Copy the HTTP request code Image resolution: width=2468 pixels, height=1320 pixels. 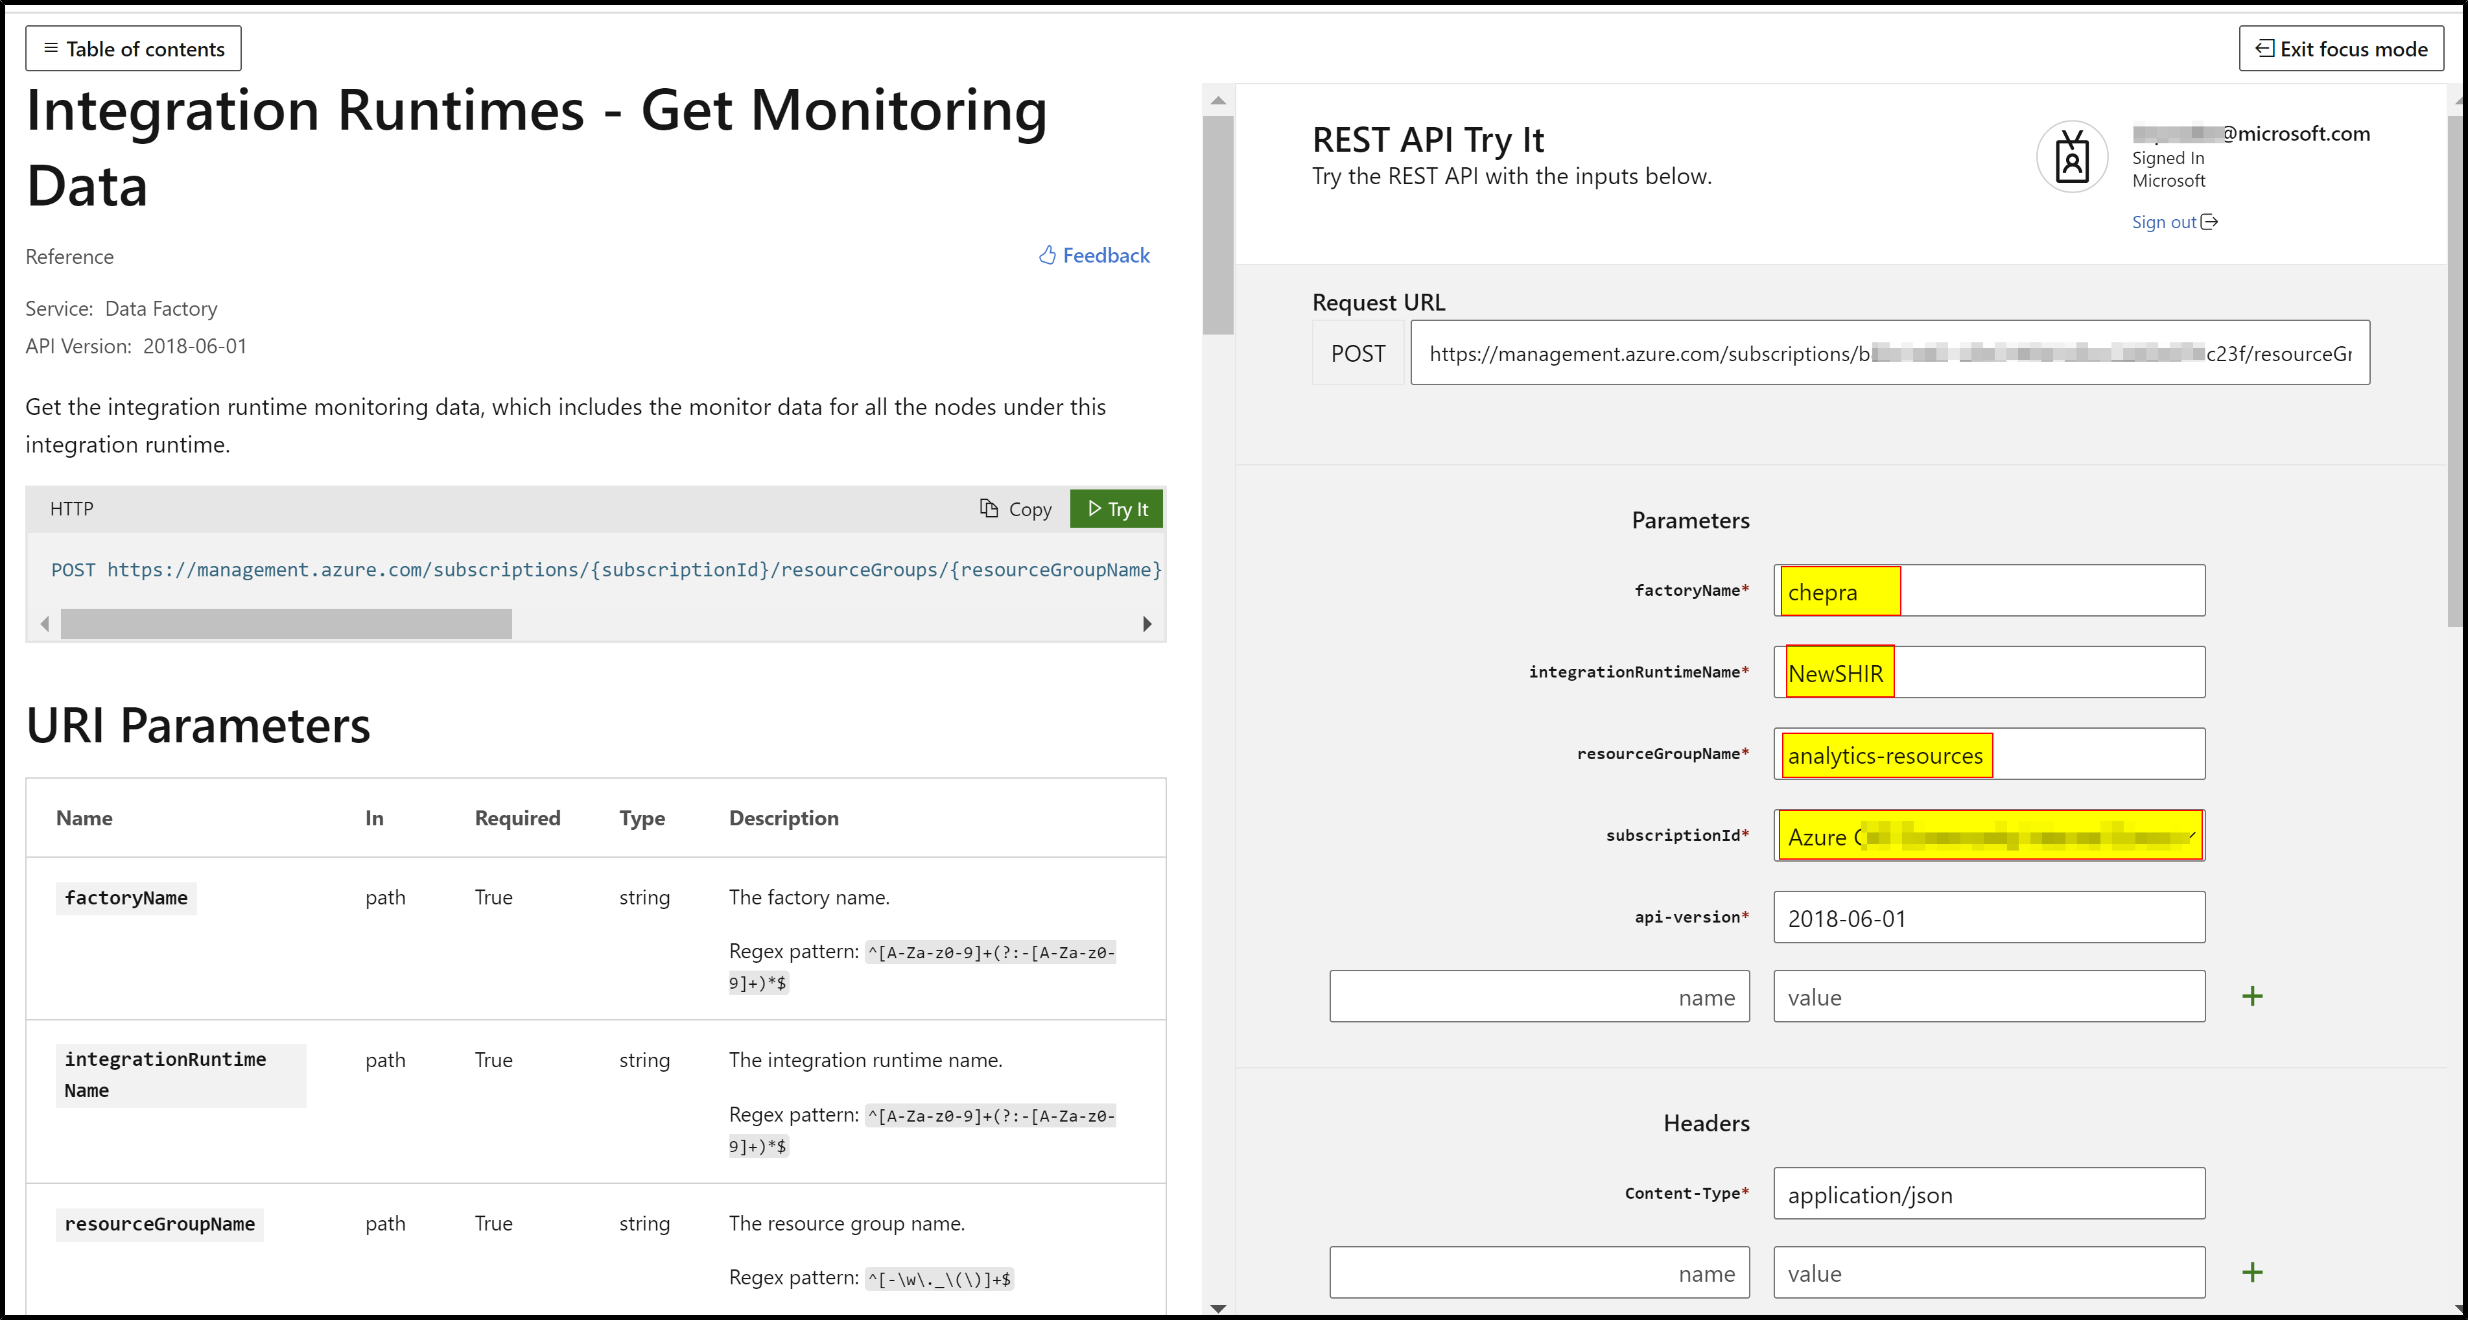[1016, 509]
